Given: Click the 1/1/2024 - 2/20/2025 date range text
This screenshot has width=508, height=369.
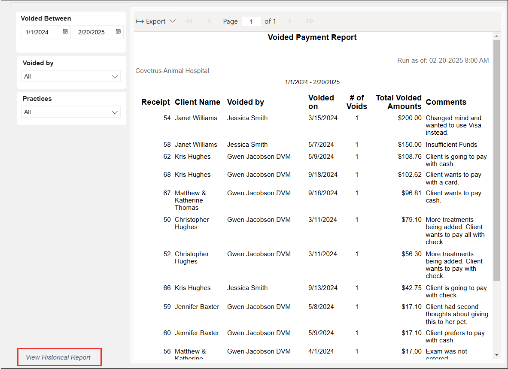Looking at the screenshot, I should tap(312, 82).
